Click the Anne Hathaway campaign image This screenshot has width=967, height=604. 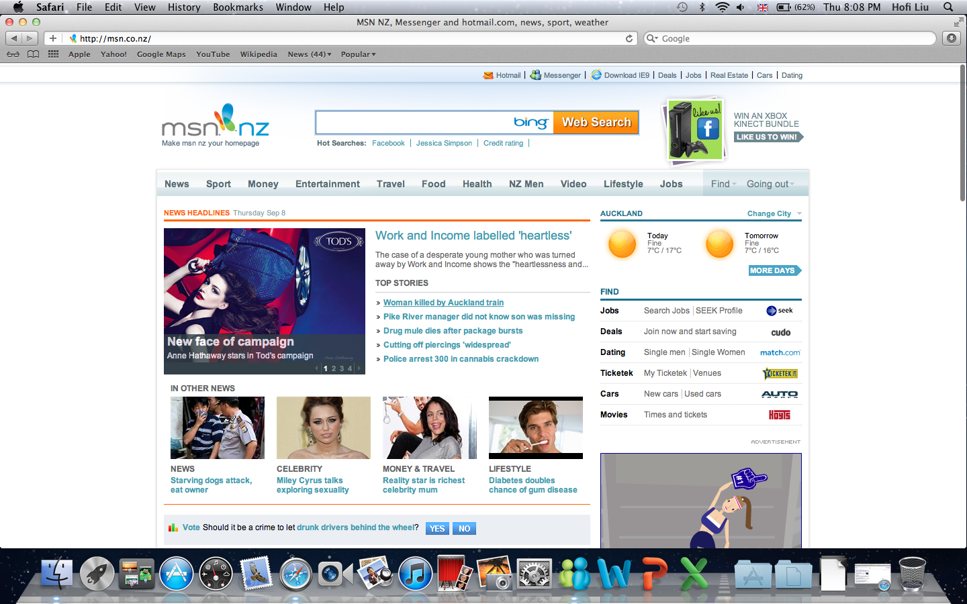coord(265,301)
